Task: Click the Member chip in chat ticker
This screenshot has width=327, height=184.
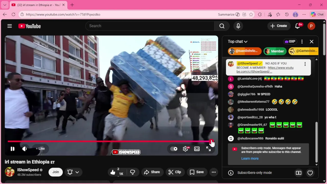Action: (x=275, y=51)
